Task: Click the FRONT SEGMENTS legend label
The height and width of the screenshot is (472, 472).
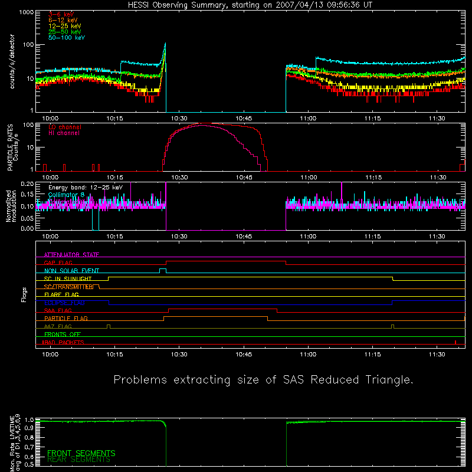Action: coord(81,453)
